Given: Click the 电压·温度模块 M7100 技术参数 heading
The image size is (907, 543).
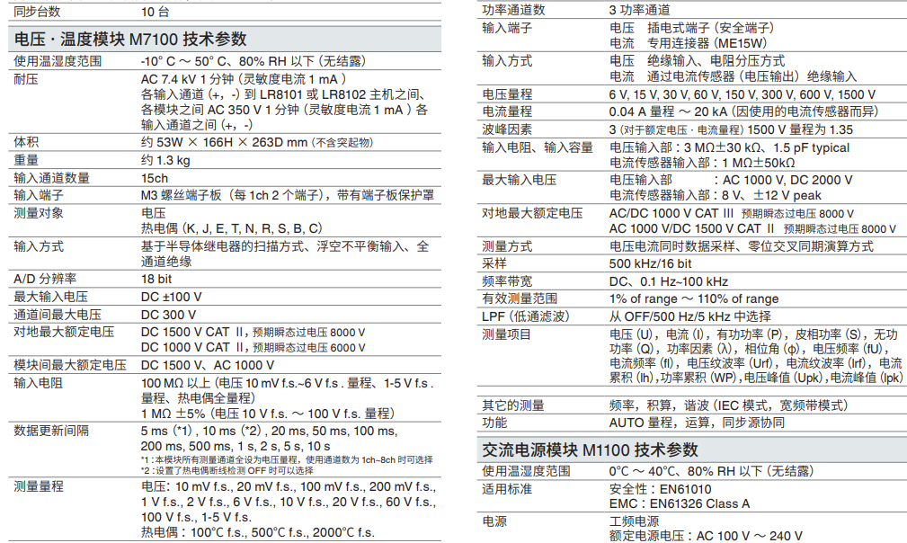Looking at the screenshot, I should click(x=130, y=39).
